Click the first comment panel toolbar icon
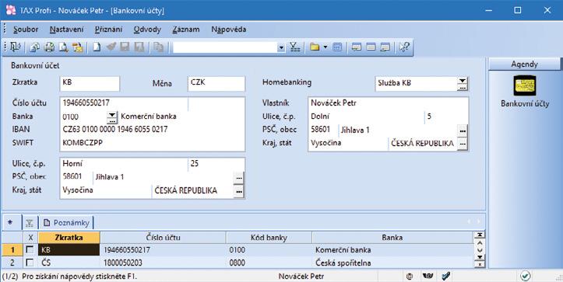The width and height of the screenshot is (563, 282). click(x=356, y=47)
